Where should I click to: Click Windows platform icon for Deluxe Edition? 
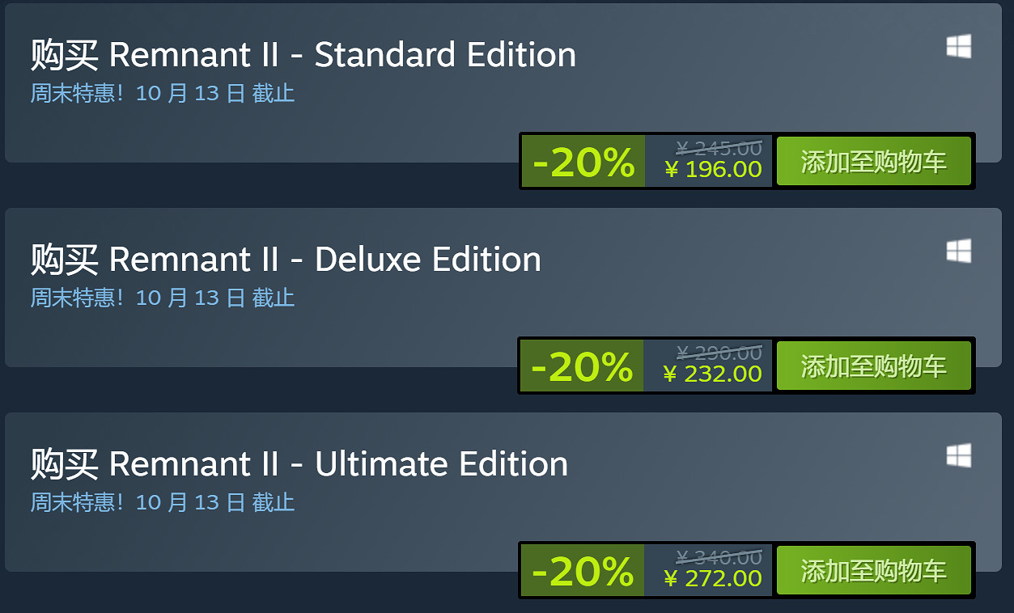959,252
